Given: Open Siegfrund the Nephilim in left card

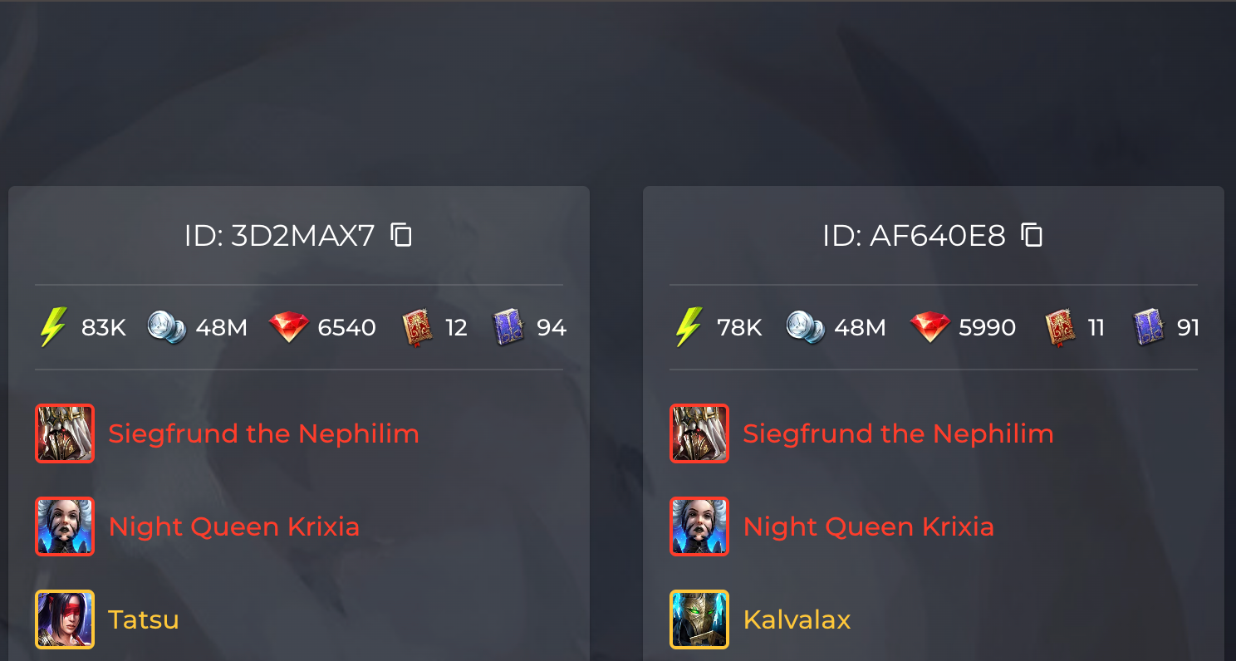Looking at the screenshot, I should 263,433.
